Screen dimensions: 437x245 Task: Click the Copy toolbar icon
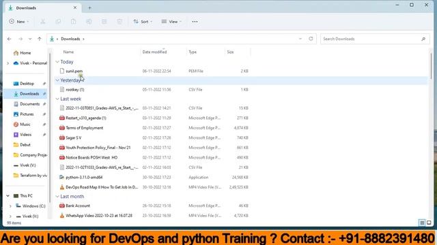tap(58, 21)
